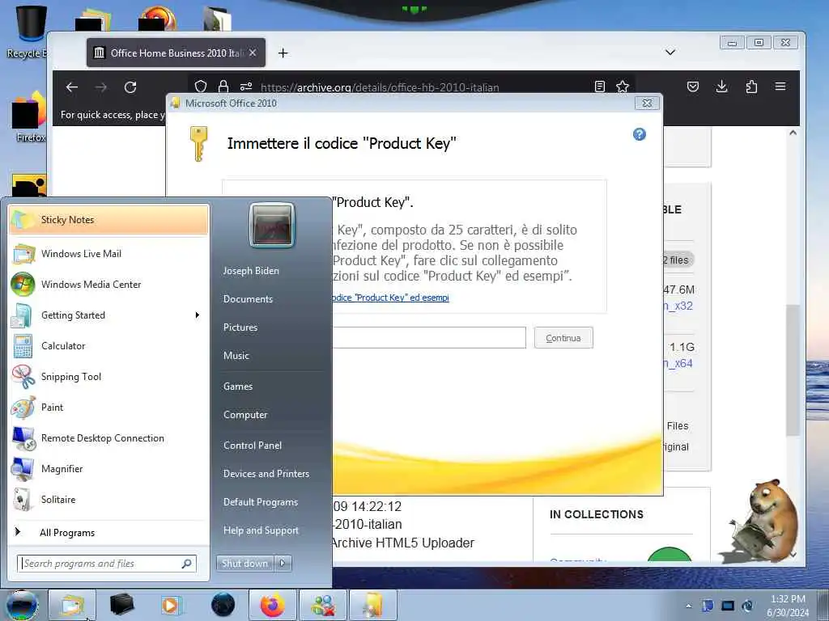Open Pictures library from Start menu
The height and width of the screenshot is (621, 829).
240,327
